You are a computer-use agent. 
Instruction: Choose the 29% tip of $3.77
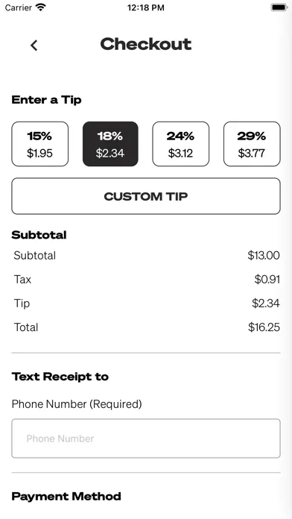[252, 144]
